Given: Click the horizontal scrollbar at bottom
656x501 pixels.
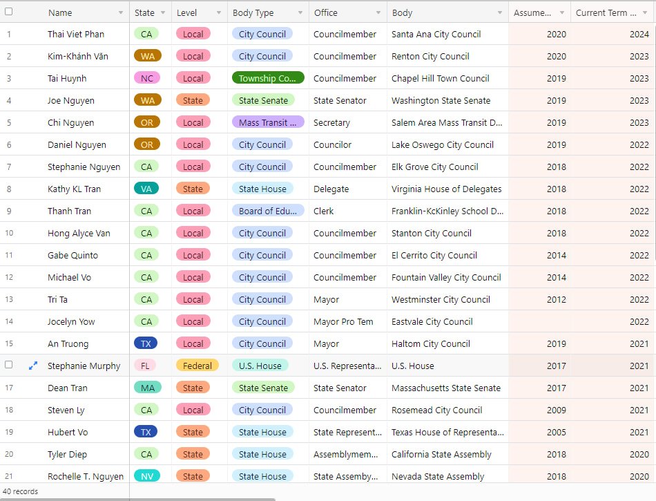Looking at the screenshot, I should [138, 500].
